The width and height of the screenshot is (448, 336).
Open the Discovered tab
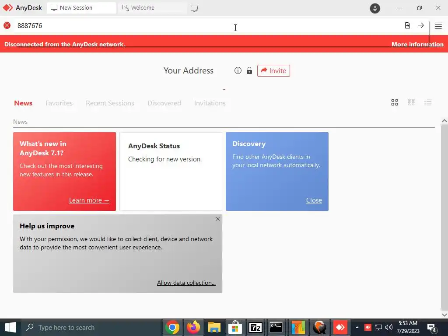coord(164,103)
